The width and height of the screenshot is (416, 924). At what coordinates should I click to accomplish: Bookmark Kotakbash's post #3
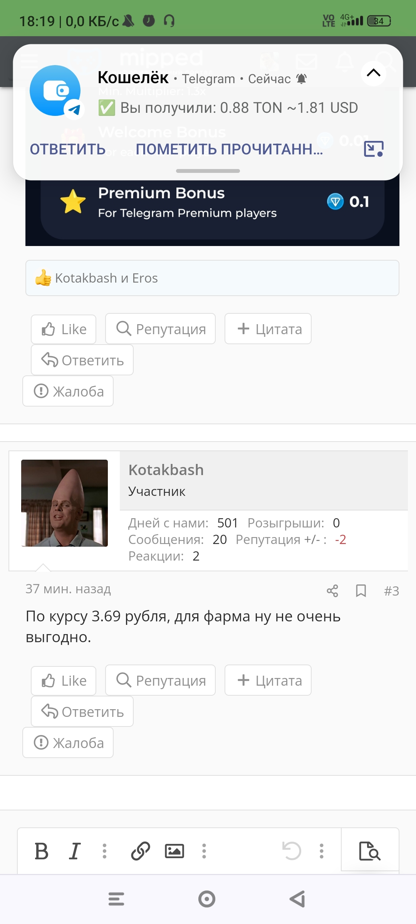pyautogui.click(x=361, y=591)
